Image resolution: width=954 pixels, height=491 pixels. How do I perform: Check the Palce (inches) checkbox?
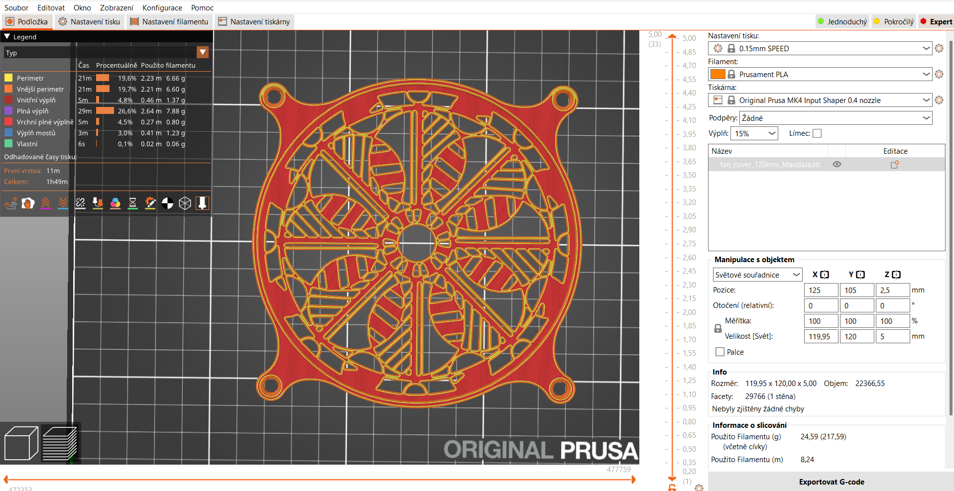[x=720, y=352]
